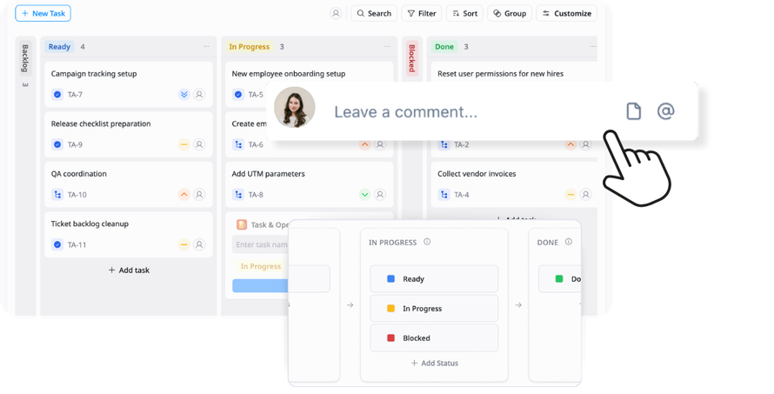Open the Filter options
This screenshot has height=394, width=774.
[x=422, y=13]
